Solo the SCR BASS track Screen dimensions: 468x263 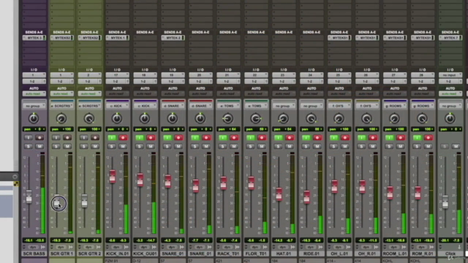(29, 146)
